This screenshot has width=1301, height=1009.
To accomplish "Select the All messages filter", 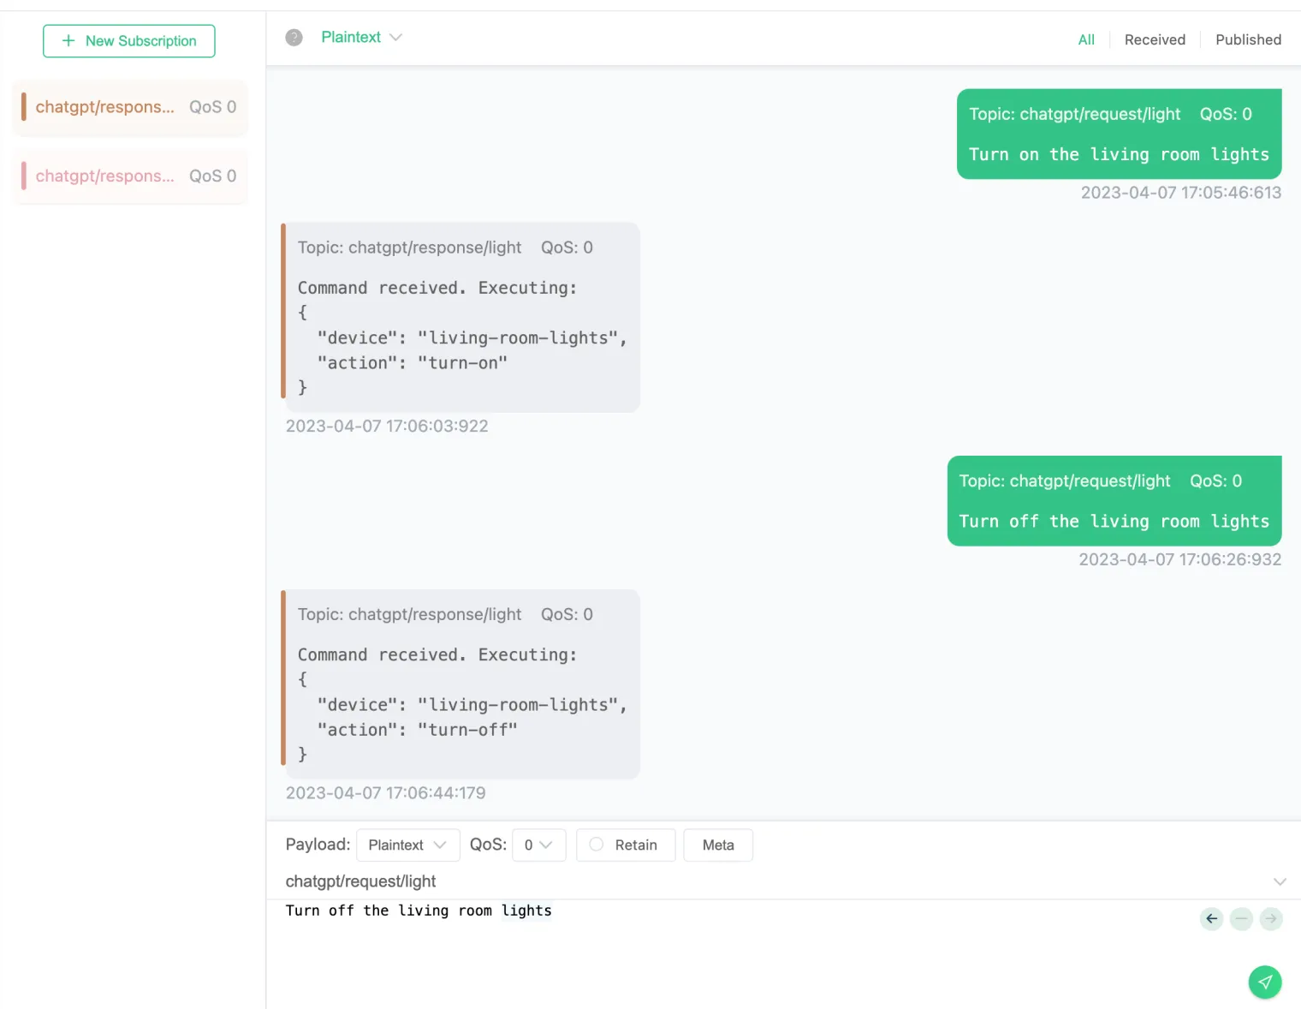I will (1086, 39).
